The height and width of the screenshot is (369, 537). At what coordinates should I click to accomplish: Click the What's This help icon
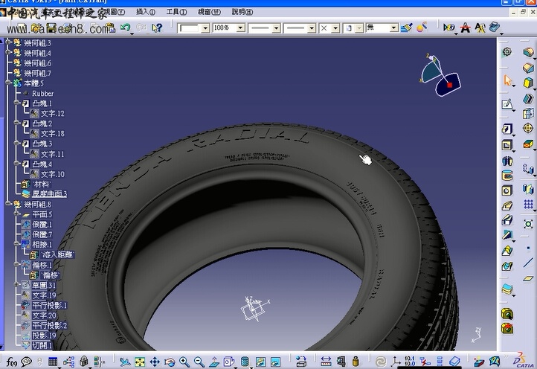coord(156,28)
